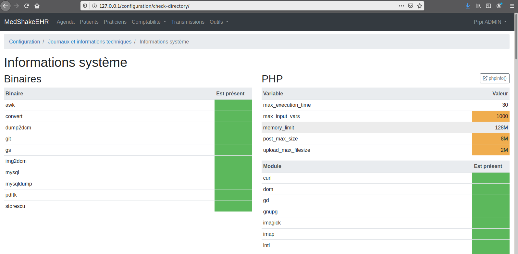Open page actions three-dot menu
Image resolution: width=518 pixels, height=254 pixels.
pyautogui.click(x=401, y=6)
